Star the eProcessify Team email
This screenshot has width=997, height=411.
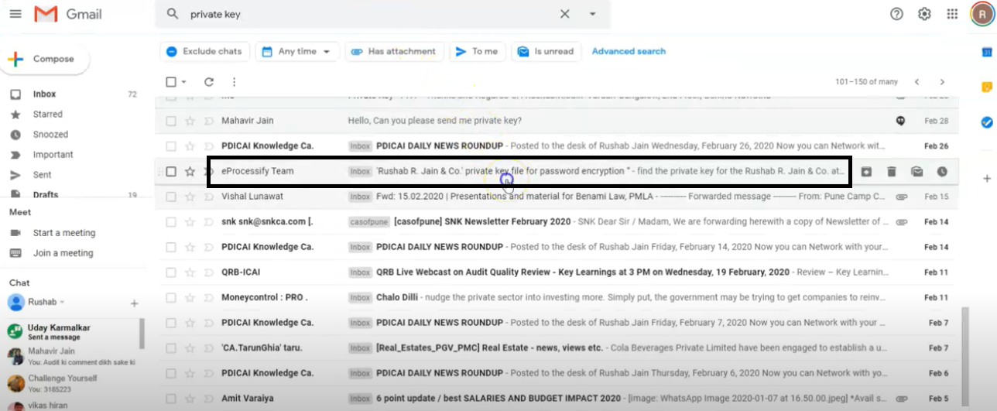tap(190, 171)
